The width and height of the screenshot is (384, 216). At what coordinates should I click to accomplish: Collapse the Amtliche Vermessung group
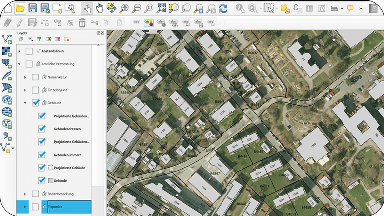pos(19,64)
